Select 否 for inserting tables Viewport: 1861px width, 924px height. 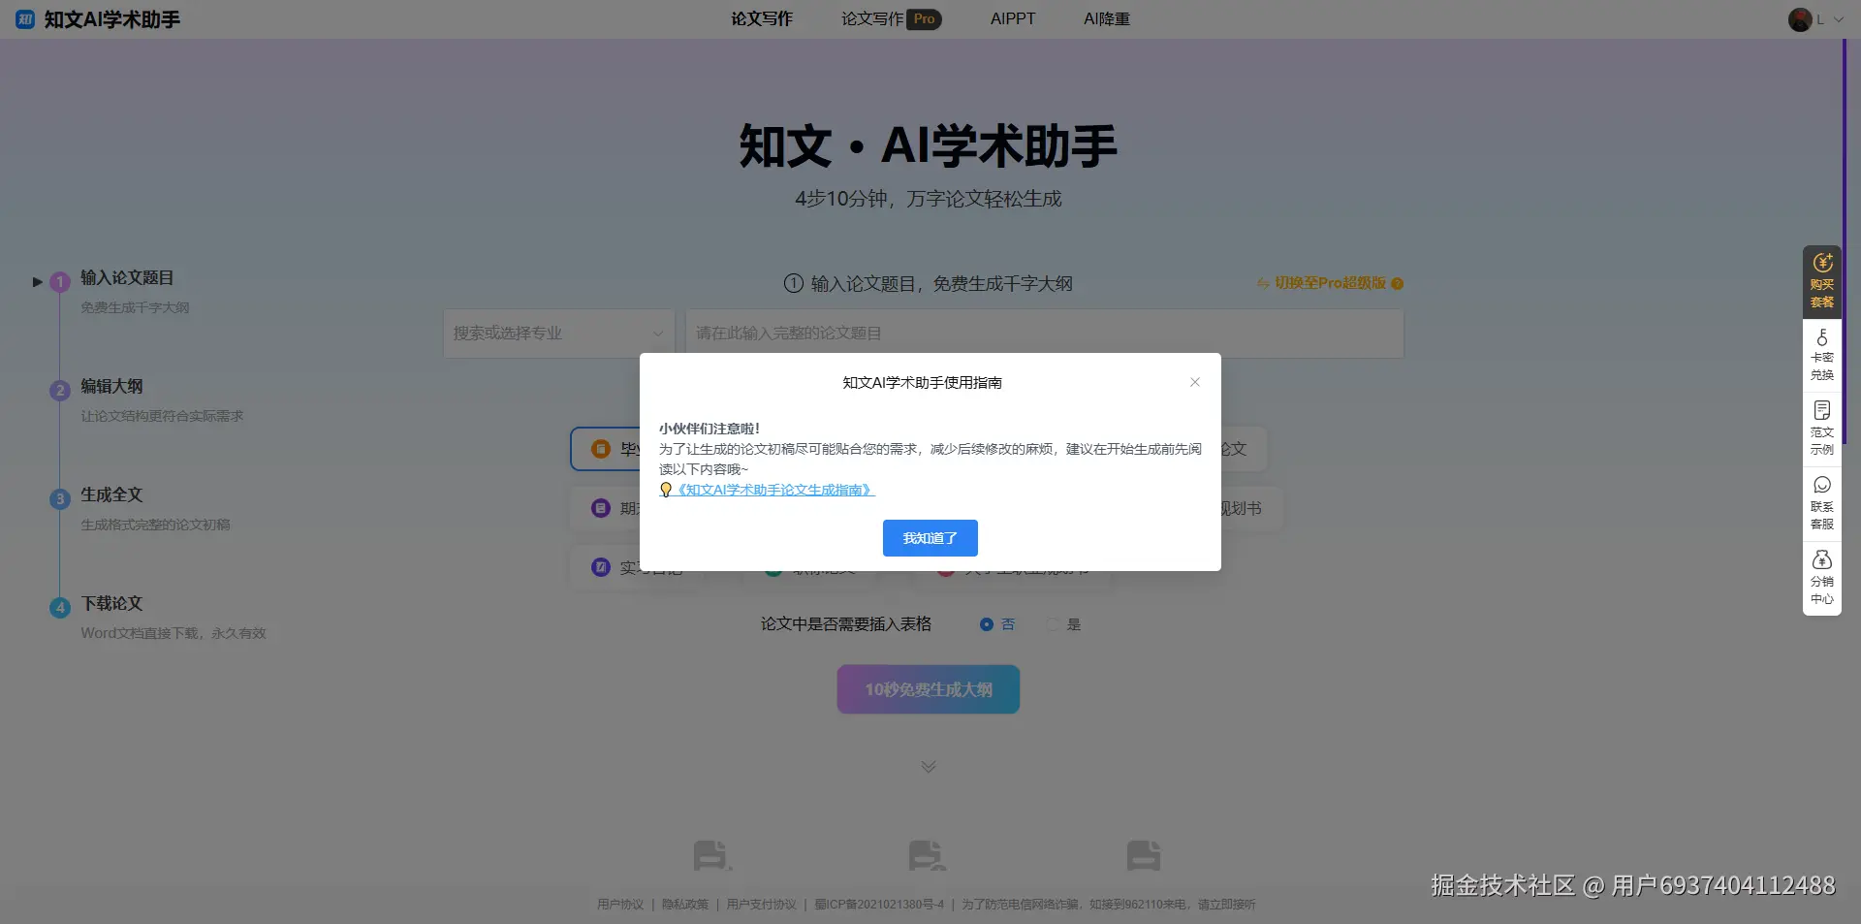(987, 624)
